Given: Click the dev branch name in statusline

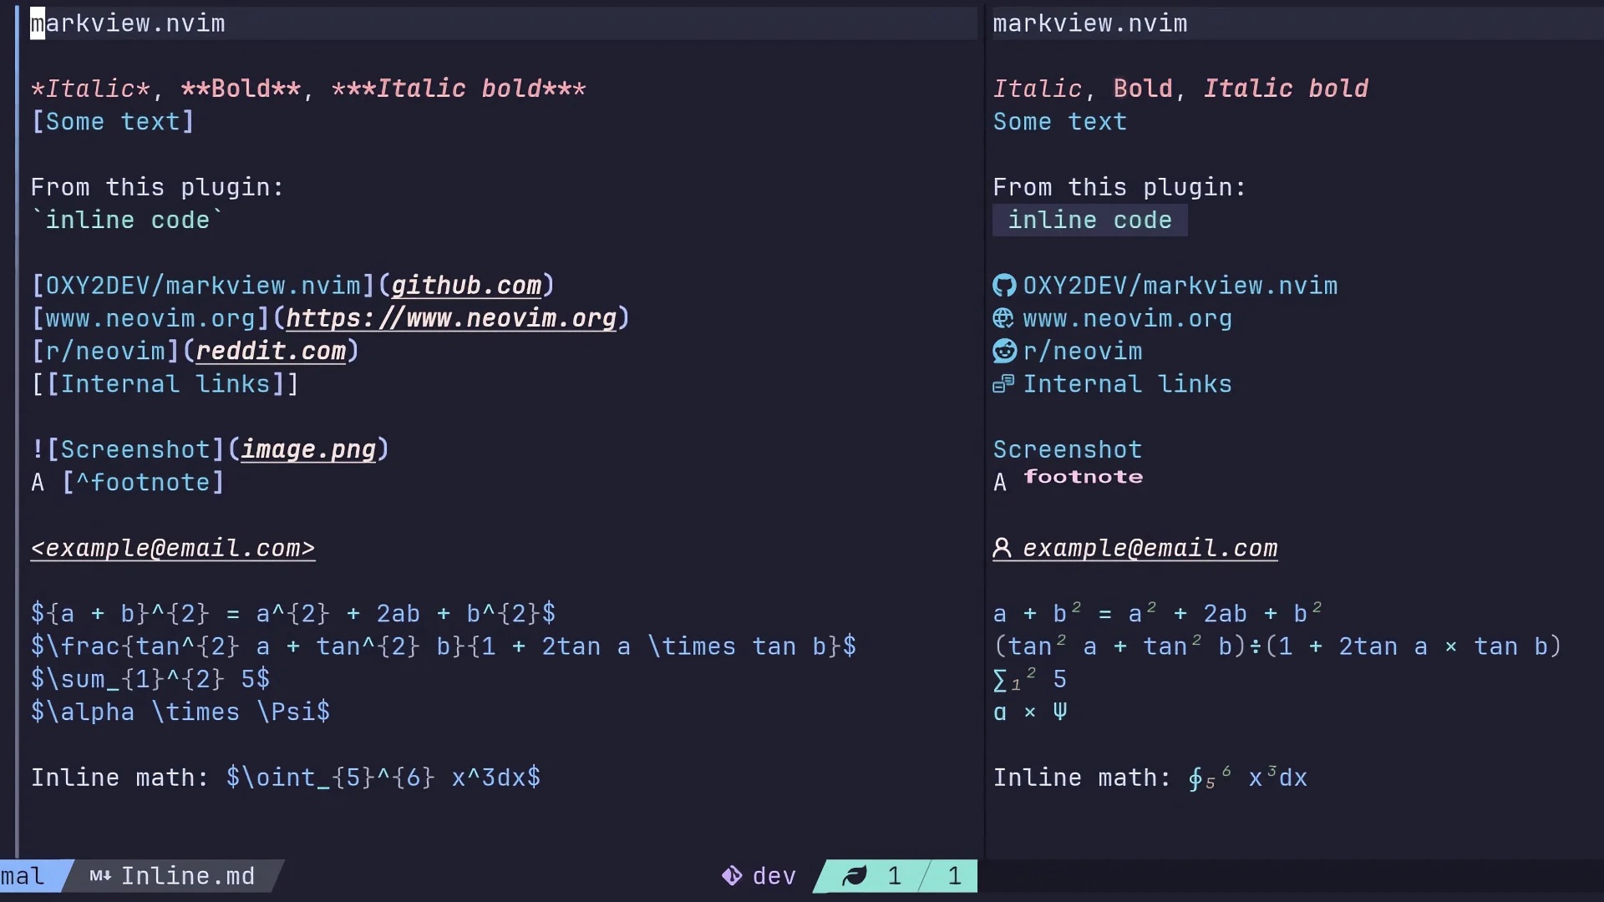Looking at the screenshot, I should [774, 876].
